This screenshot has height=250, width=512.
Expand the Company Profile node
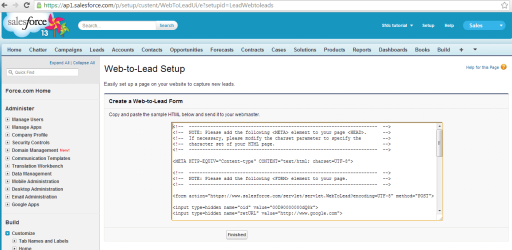7,135
